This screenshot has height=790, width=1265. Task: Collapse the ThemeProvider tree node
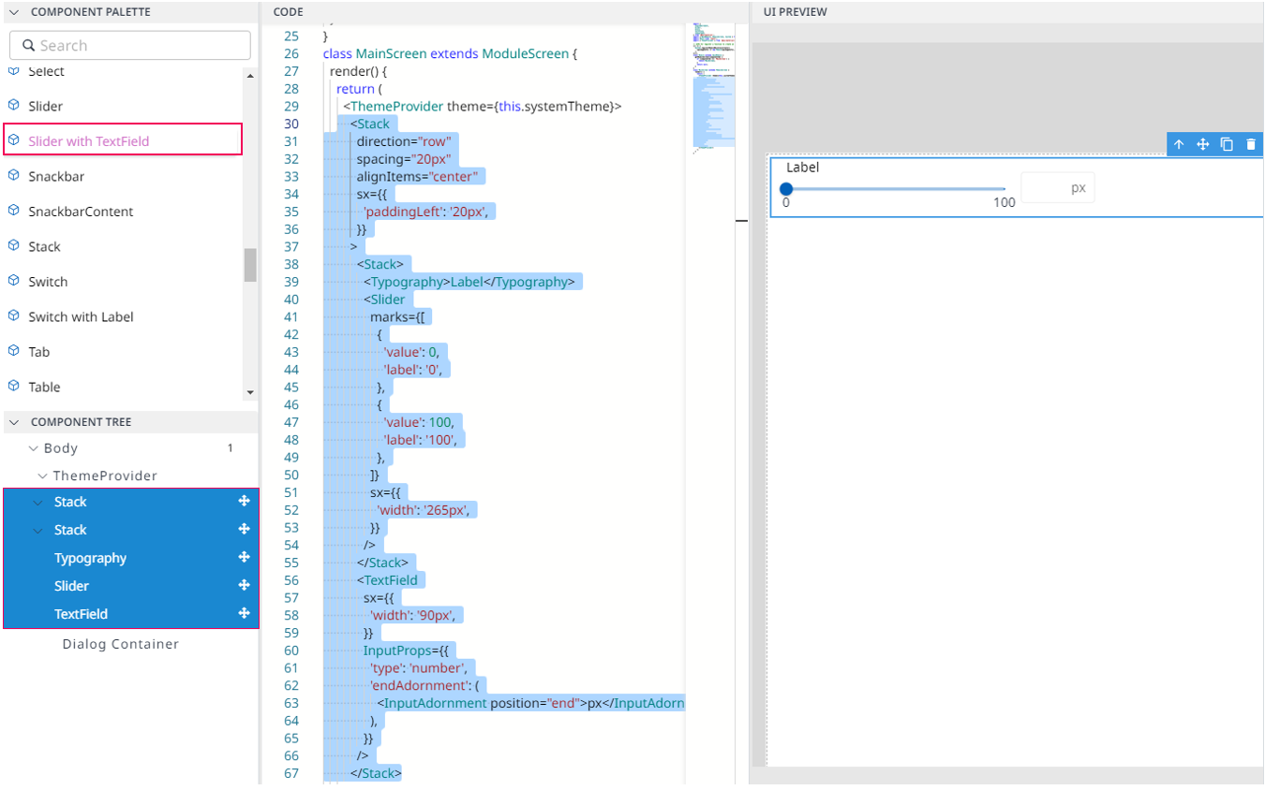pyautogui.click(x=42, y=475)
